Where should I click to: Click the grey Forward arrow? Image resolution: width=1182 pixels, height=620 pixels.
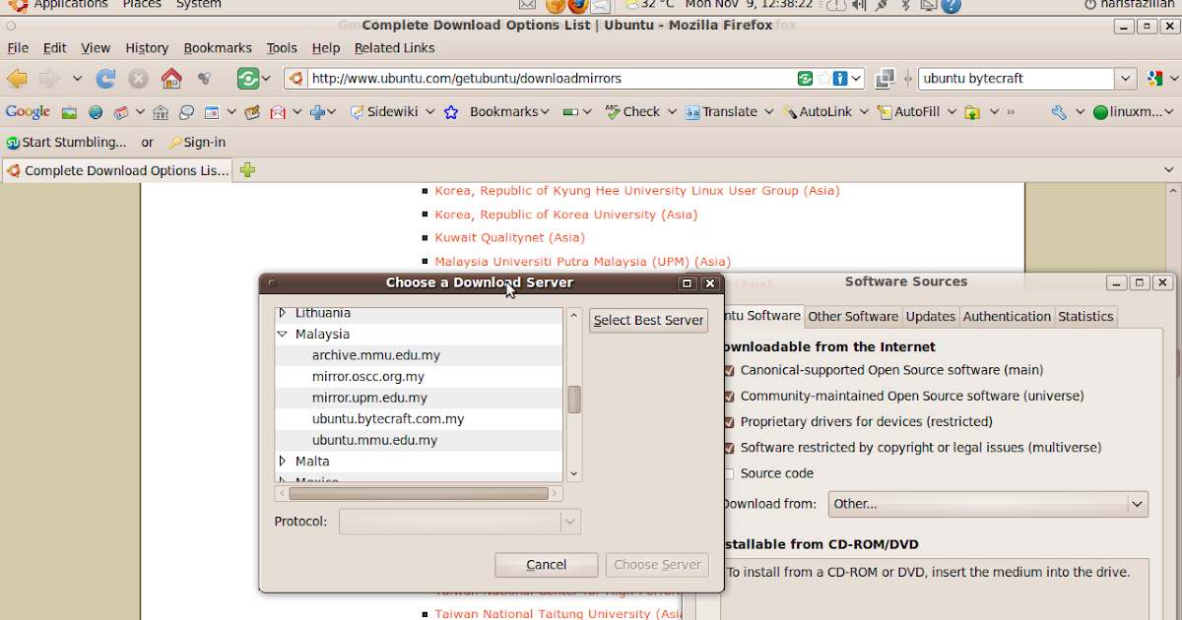tap(49, 78)
